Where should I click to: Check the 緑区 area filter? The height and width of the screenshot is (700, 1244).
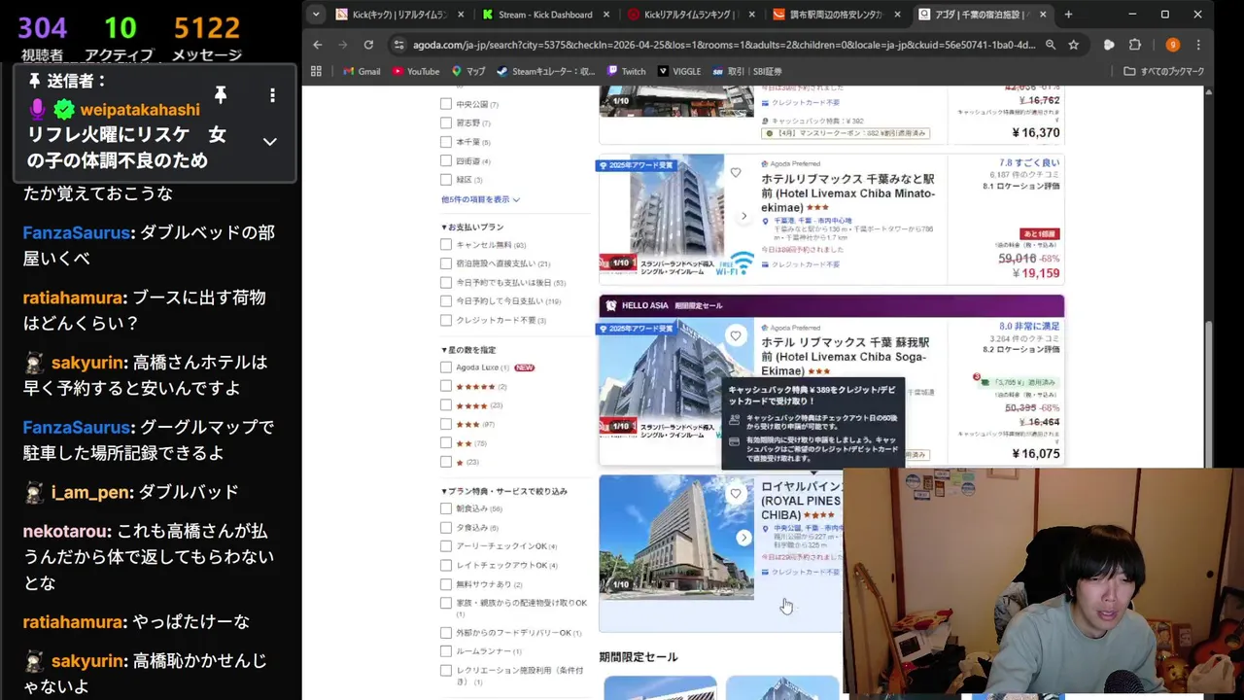coord(446,180)
